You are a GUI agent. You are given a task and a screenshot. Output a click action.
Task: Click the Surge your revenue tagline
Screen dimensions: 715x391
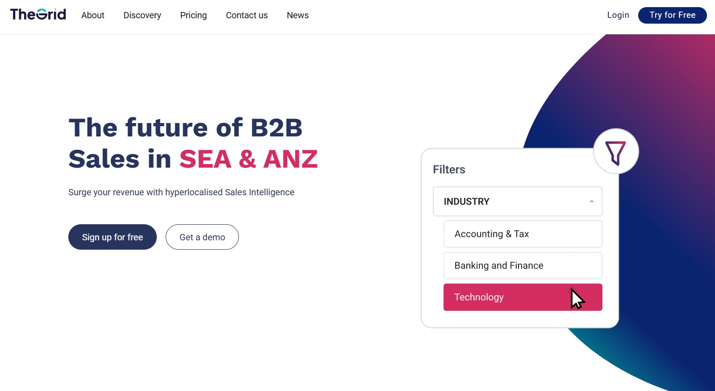(181, 192)
